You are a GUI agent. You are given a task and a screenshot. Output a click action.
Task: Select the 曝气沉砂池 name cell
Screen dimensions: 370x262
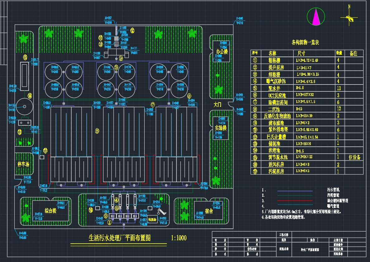[x=276, y=81]
